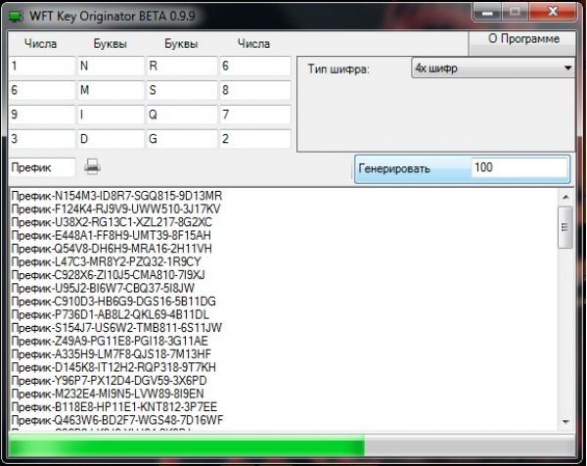This screenshot has width=587, height=466.
Task: Click the key list scrollbar thumb
Action: click(564, 227)
